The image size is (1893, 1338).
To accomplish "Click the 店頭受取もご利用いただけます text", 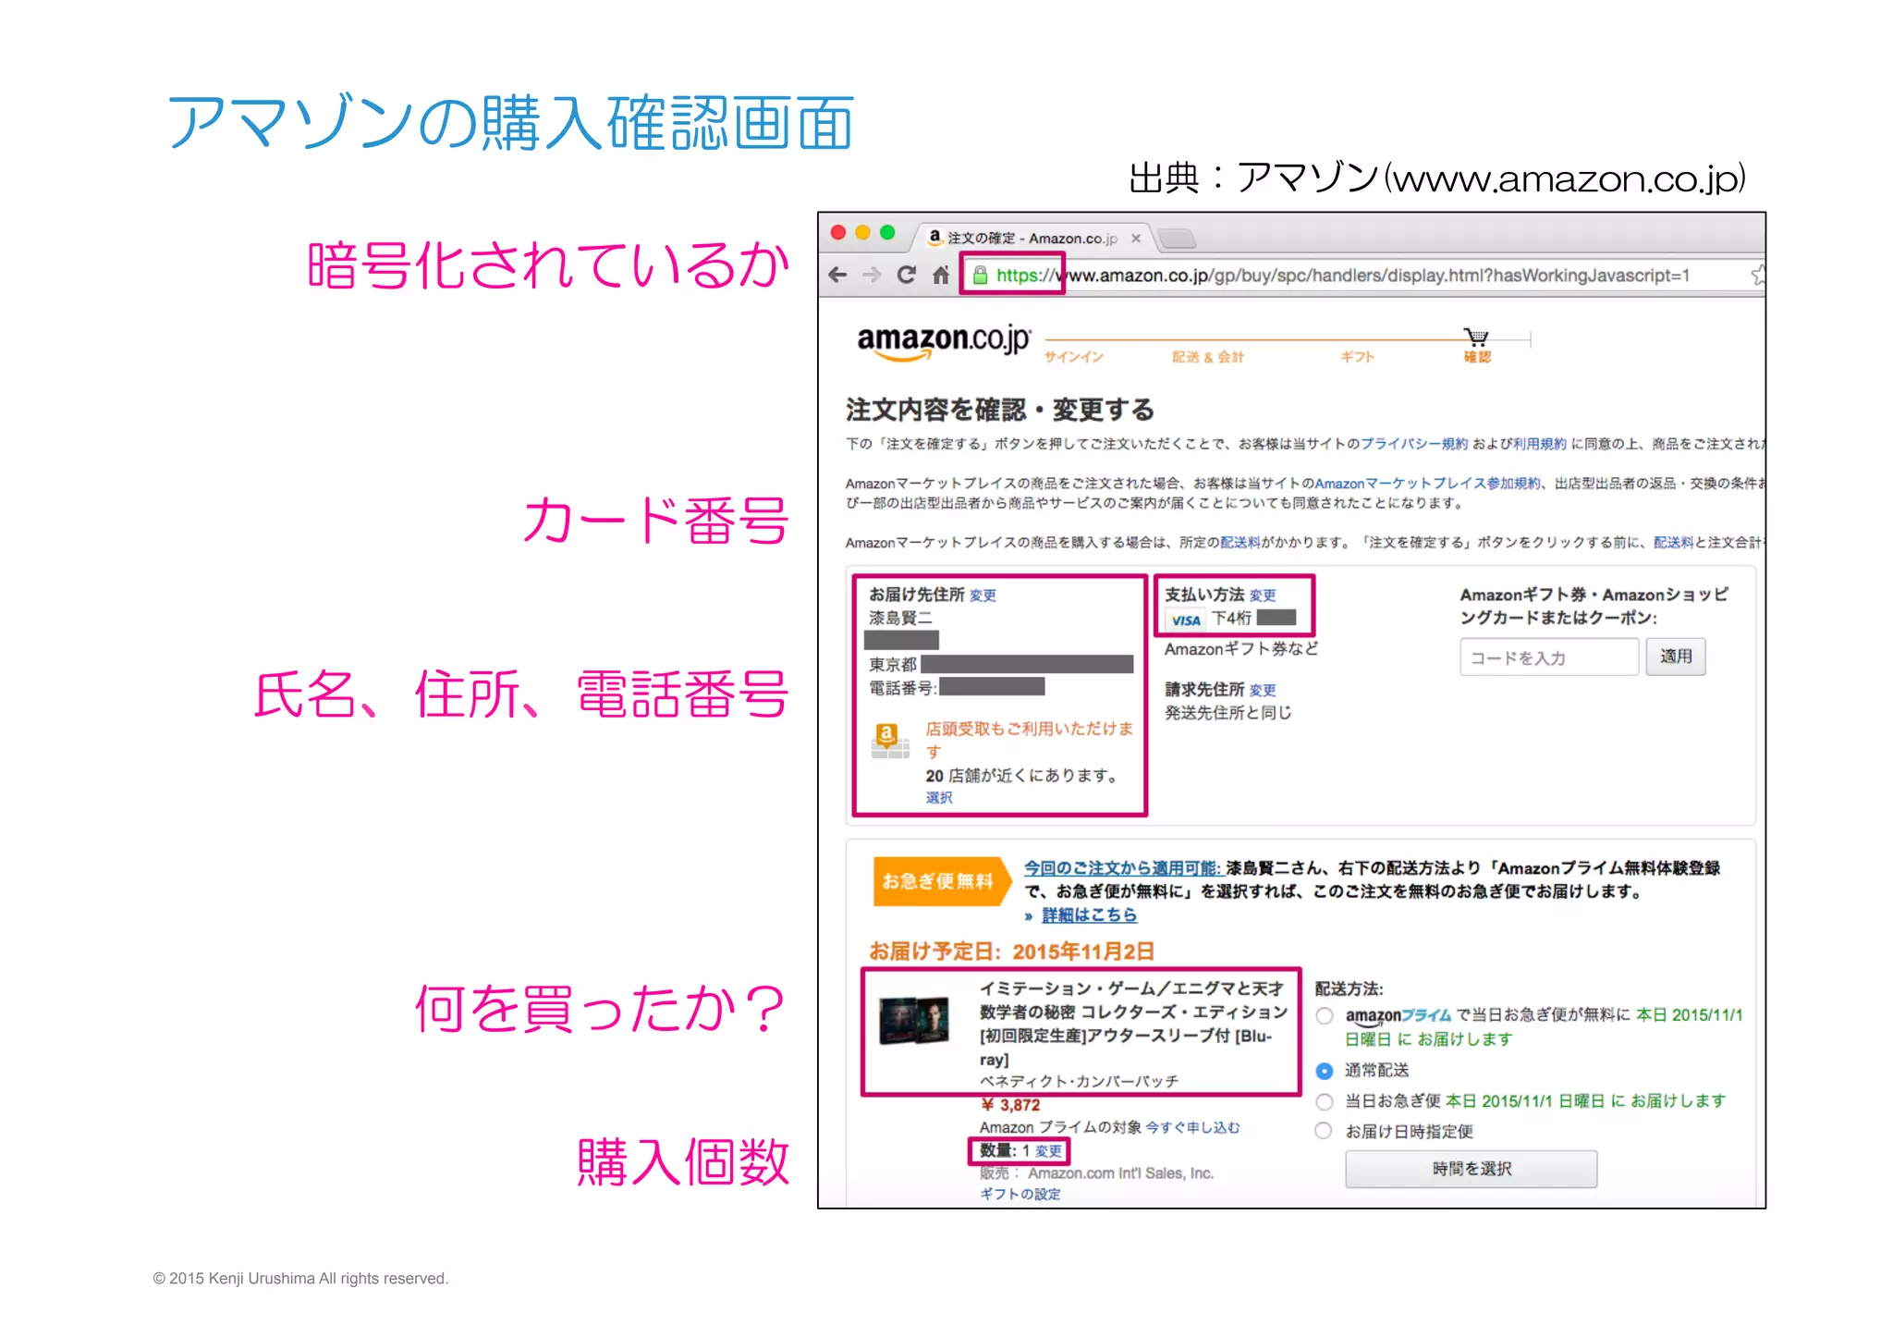I will click(1030, 740).
